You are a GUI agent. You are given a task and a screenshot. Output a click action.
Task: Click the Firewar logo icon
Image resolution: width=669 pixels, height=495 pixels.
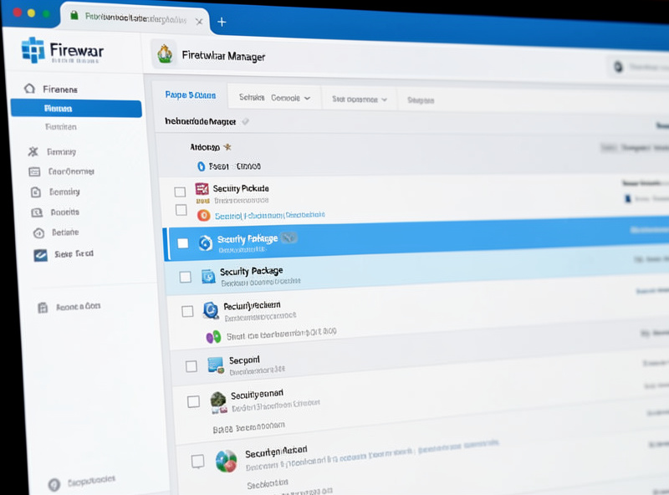pos(33,50)
